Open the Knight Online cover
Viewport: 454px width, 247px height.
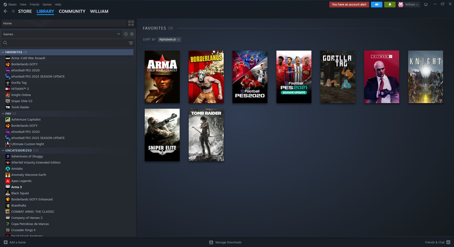click(426, 77)
